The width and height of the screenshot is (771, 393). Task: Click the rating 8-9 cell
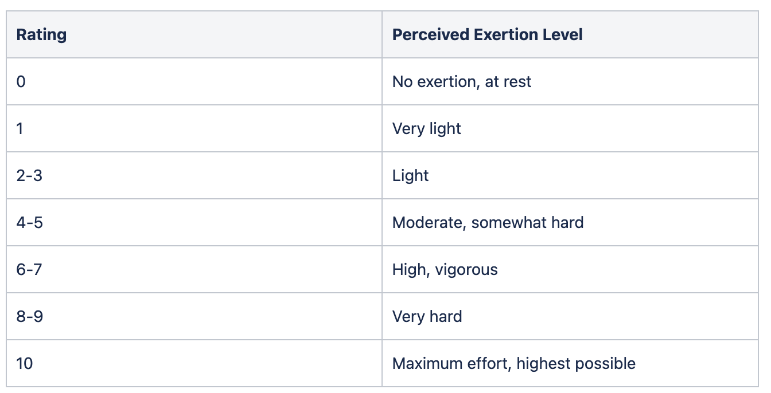coord(194,316)
